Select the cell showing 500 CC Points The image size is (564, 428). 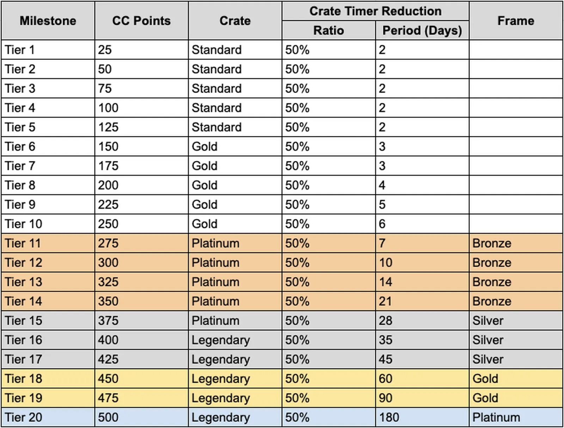click(x=141, y=417)
